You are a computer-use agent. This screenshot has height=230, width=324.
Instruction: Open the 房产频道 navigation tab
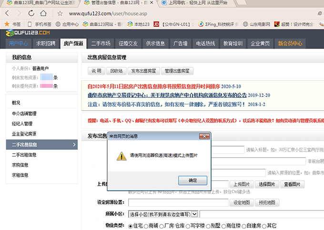(73, 43)
